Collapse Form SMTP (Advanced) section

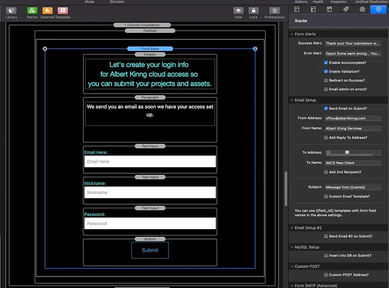pos(292,286)
